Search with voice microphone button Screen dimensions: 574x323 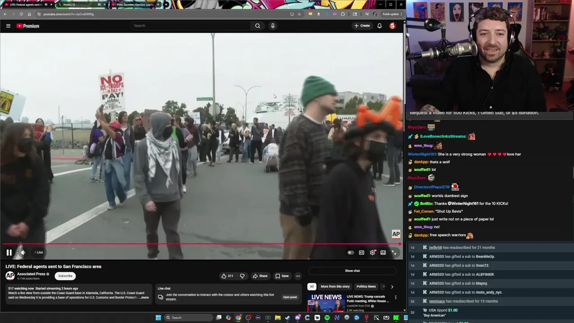click(273, 26)
